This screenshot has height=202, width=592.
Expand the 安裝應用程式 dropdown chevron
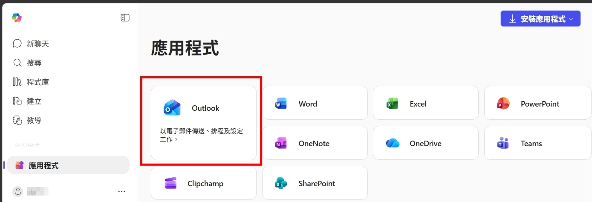click(x=571, y=19)
